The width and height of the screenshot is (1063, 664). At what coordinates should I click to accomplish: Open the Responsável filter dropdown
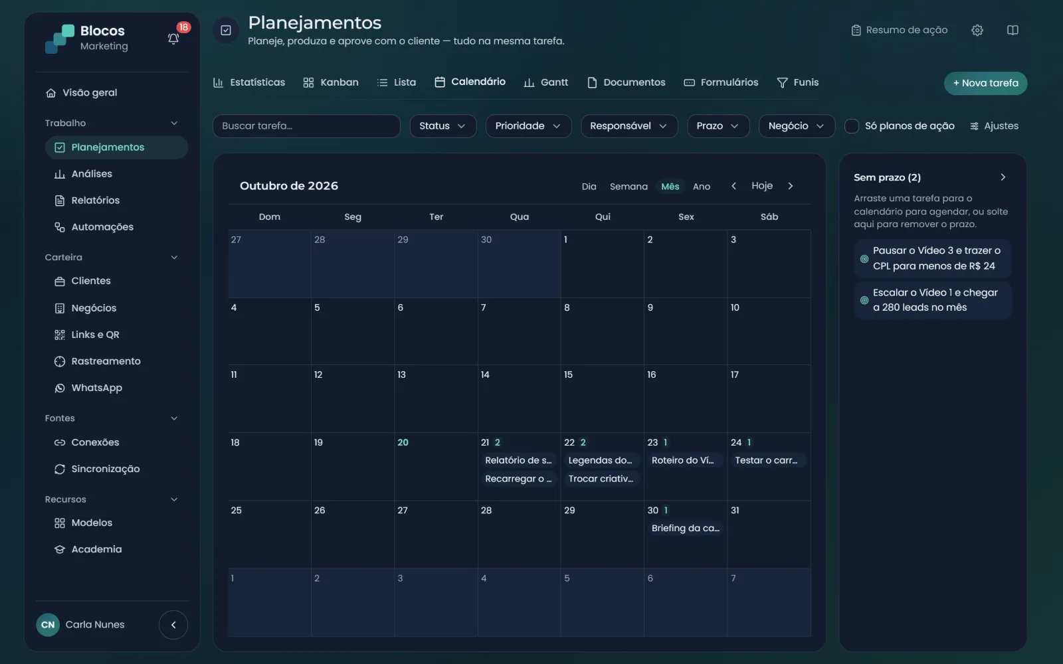tap(629, 126)
